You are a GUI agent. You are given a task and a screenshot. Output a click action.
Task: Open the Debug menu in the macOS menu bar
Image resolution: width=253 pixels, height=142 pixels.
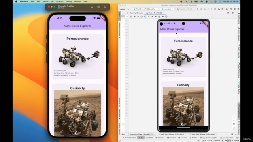69,2
